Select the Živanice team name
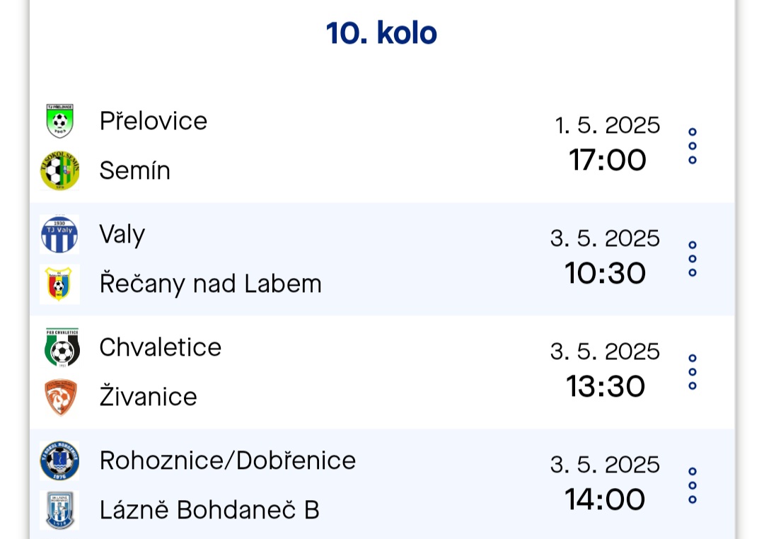This screenshot has width=764, height=539. click(148, 395)
